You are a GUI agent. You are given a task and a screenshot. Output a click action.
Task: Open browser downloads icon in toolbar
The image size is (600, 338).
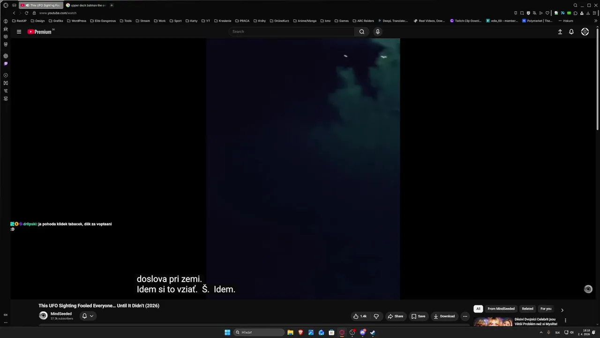(588, 13)
